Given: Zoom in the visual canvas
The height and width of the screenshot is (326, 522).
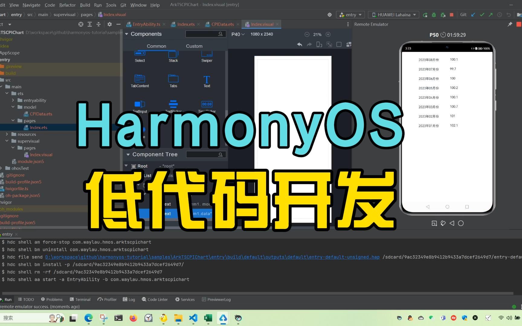Looking at the screenshot, I should [x=328, y=34].
